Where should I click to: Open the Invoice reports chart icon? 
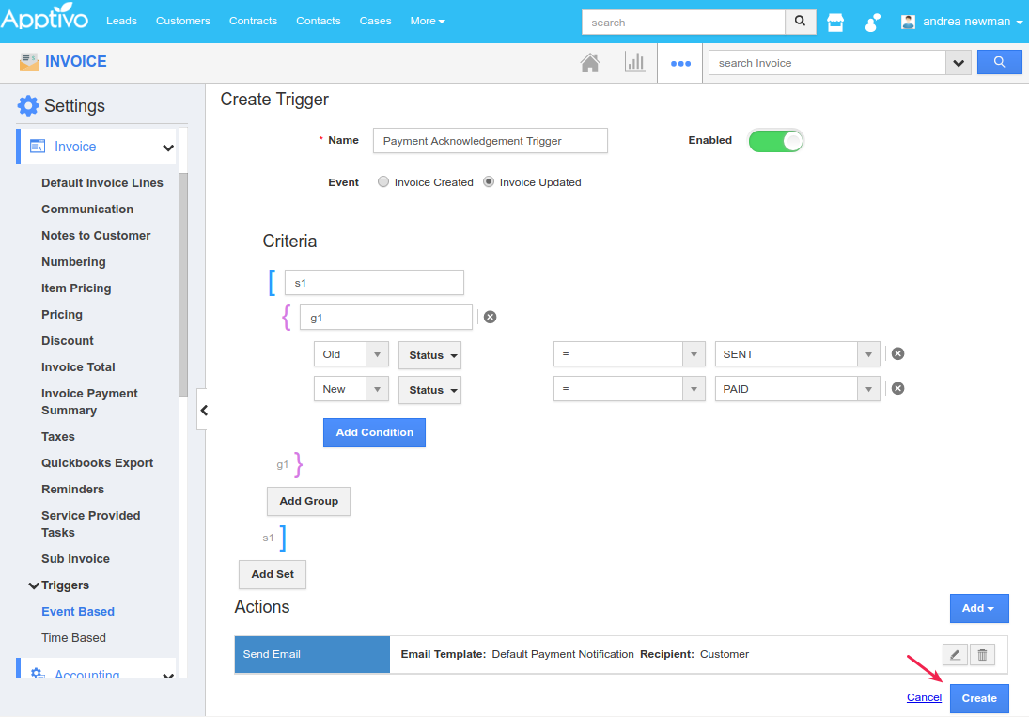635,63
